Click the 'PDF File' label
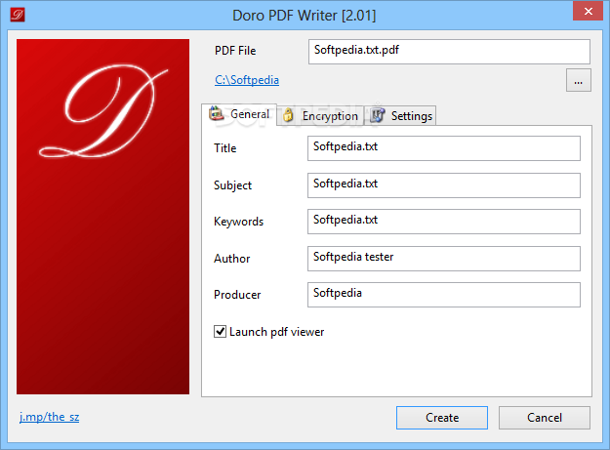Screen dimensions: 610x450 (235, 51)
